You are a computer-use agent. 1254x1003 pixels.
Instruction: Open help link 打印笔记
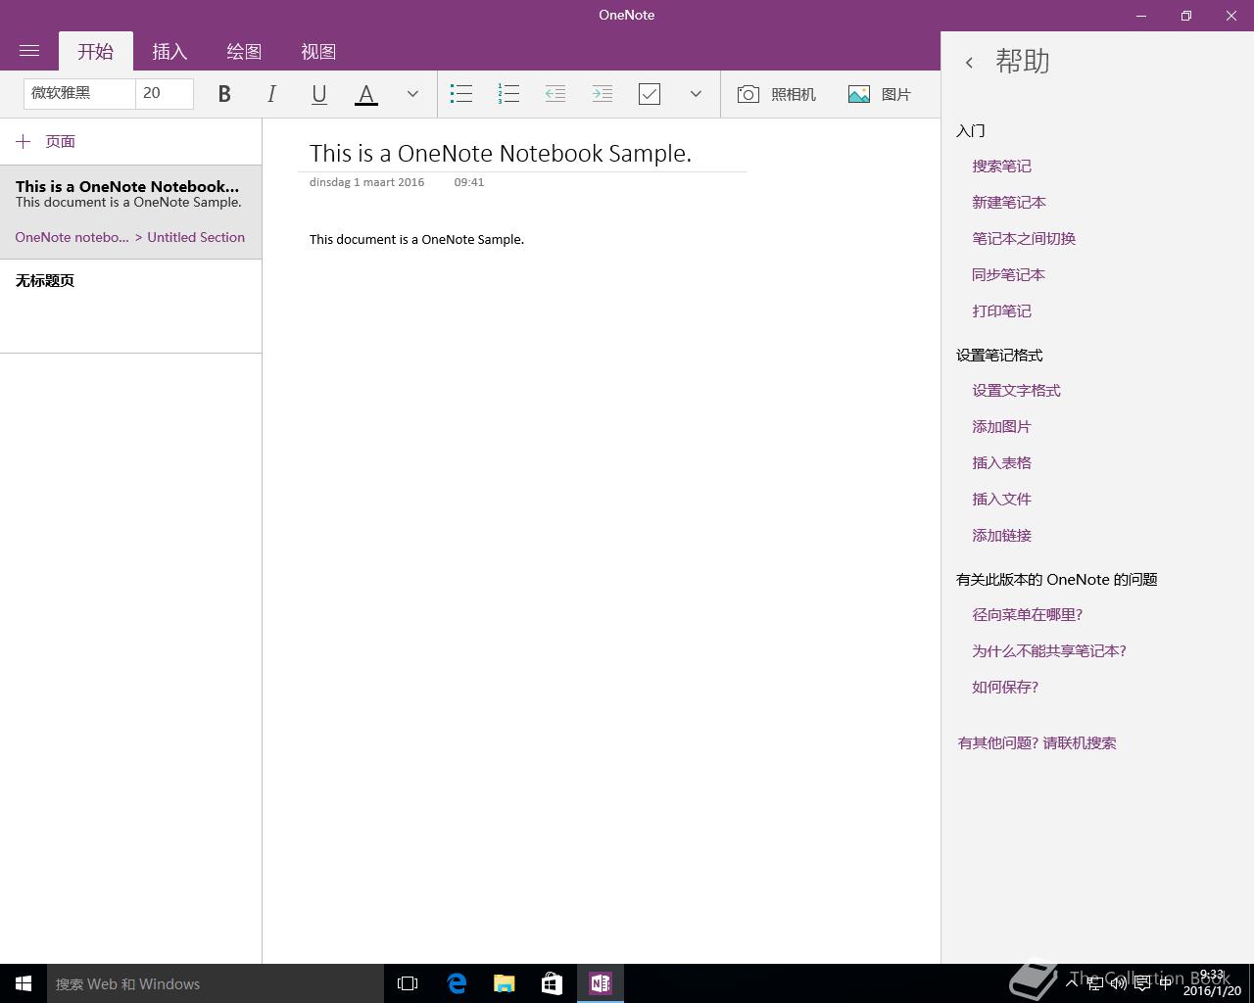[x=1001, y=311]
